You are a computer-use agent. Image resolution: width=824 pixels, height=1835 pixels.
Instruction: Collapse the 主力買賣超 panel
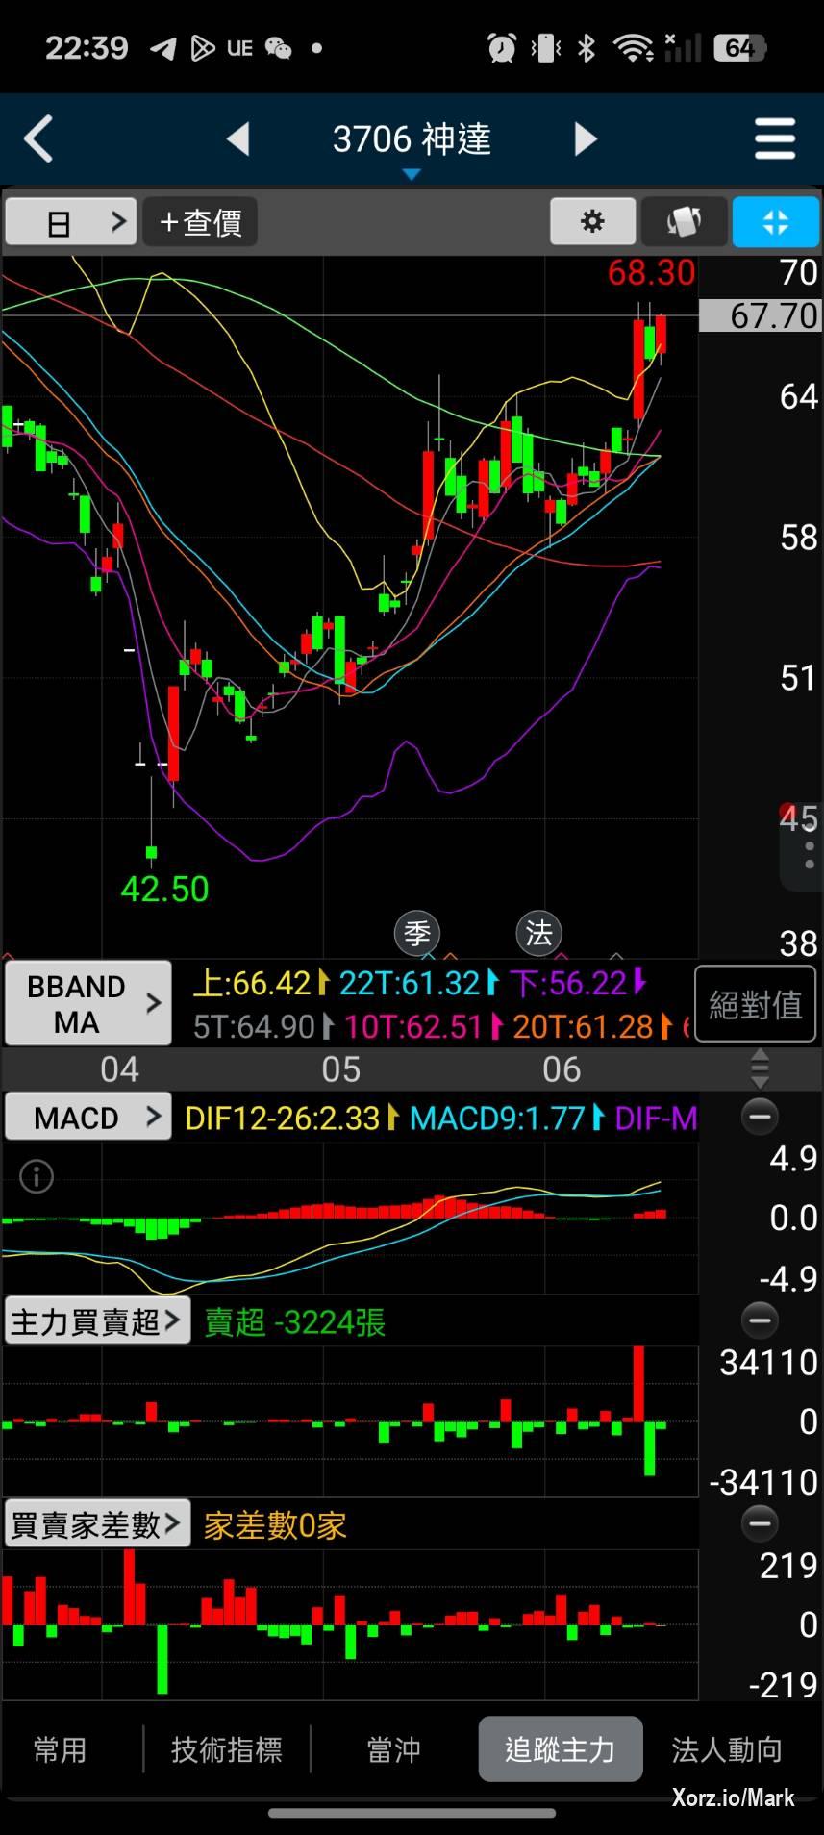[760, 1320]
